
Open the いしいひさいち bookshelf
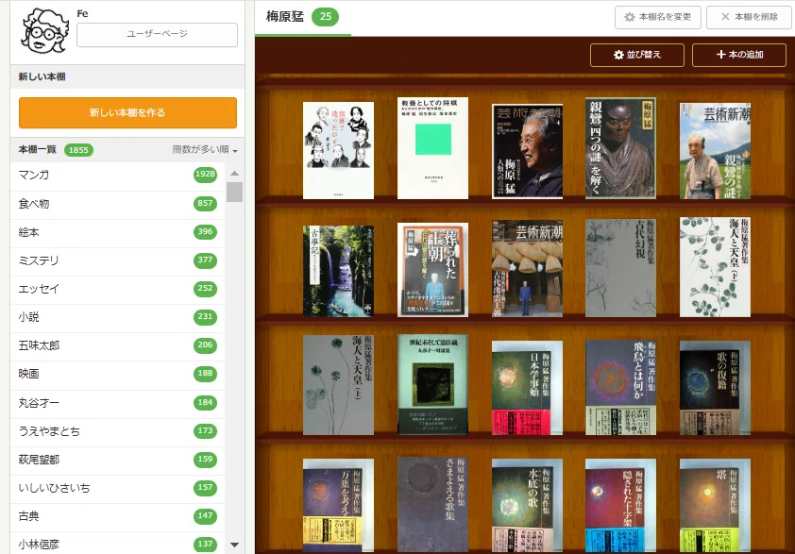pos(117,488)
